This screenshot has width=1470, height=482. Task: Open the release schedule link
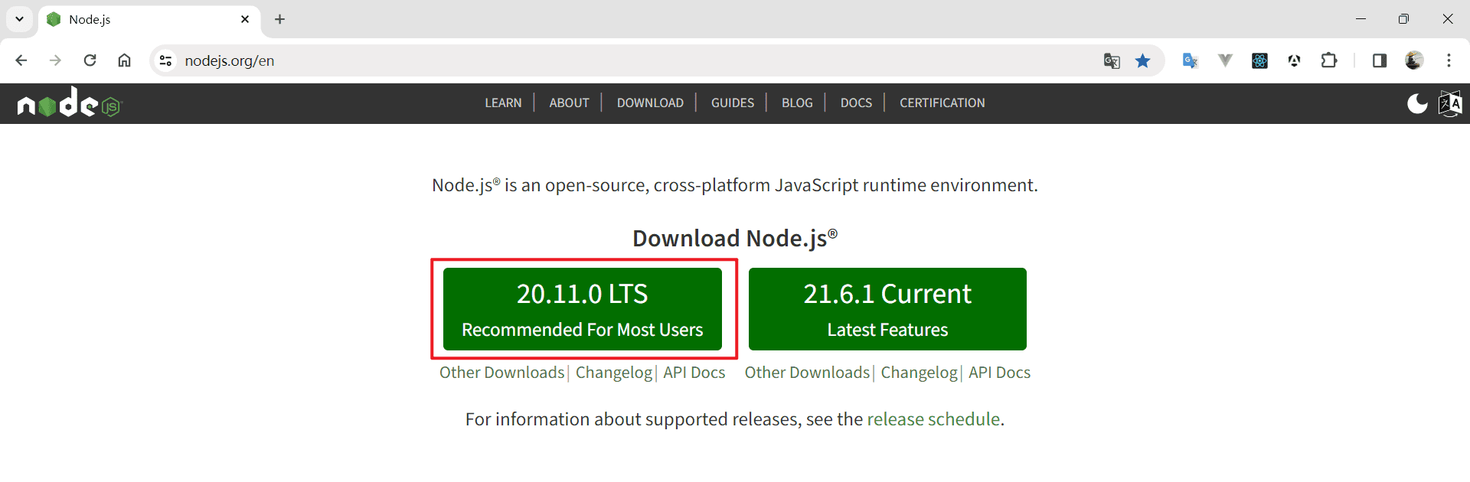pyautogui.click(x=933, y=419)
